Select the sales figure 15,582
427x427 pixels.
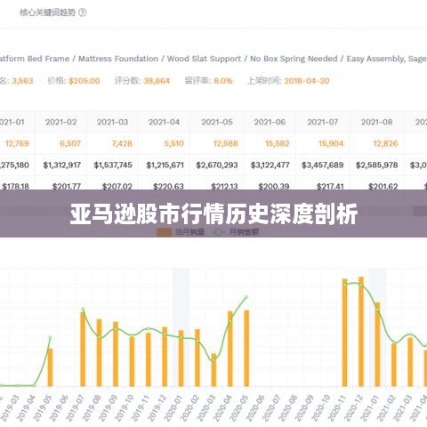click(278, 143)
